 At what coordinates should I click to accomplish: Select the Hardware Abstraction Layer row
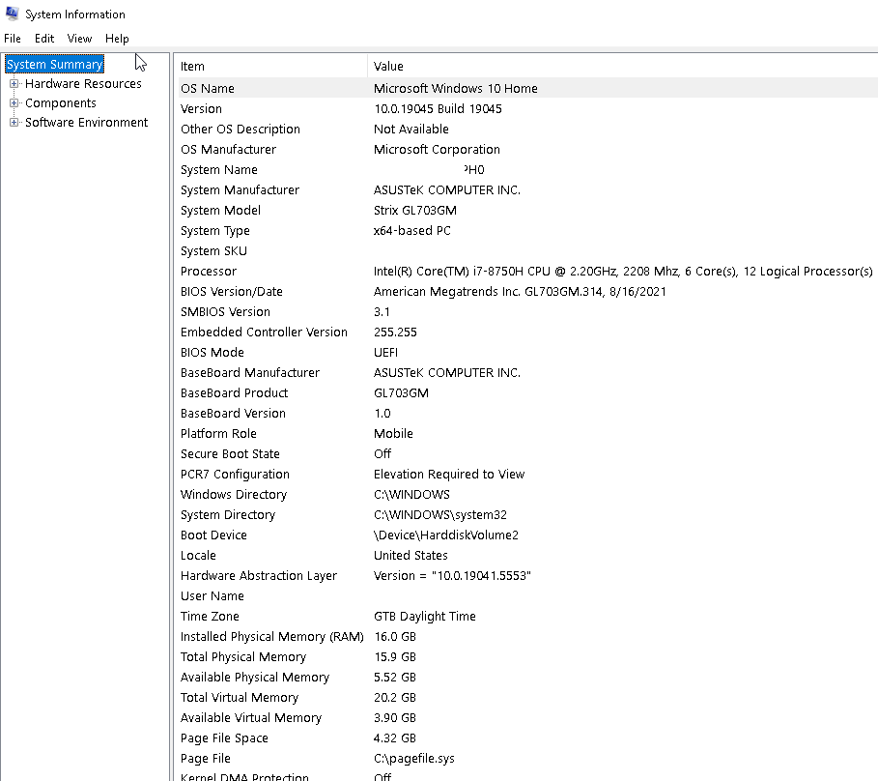click(x=528, y=576)
